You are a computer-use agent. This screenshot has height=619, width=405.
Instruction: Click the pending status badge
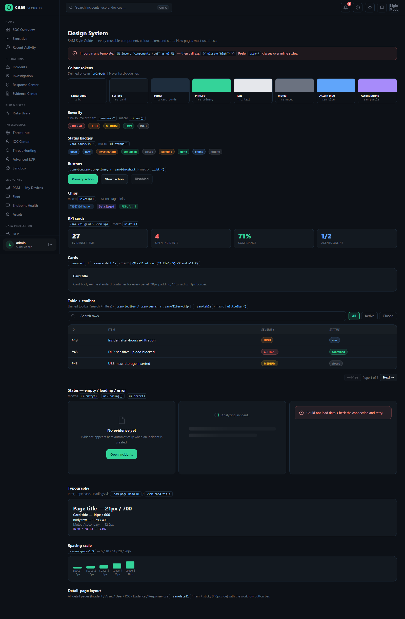tap(167, 152)
